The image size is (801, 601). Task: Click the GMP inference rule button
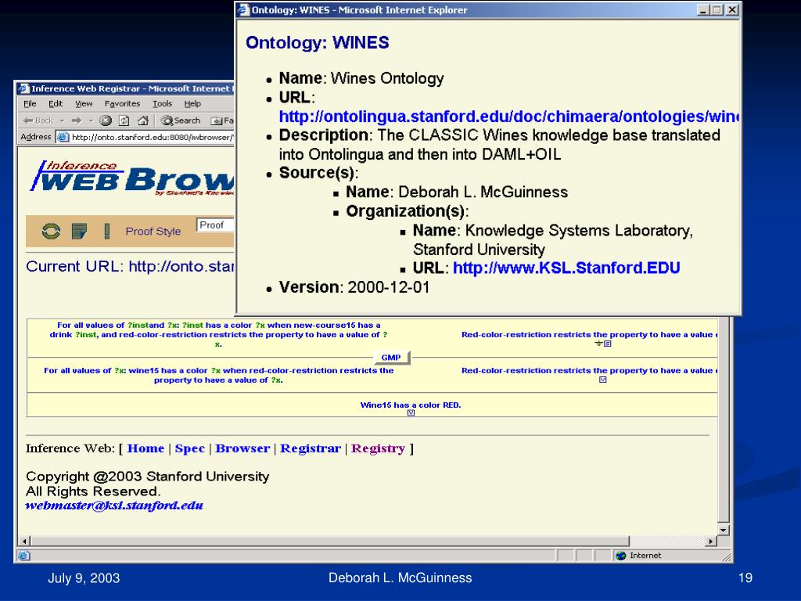click(x=391, y=357)
